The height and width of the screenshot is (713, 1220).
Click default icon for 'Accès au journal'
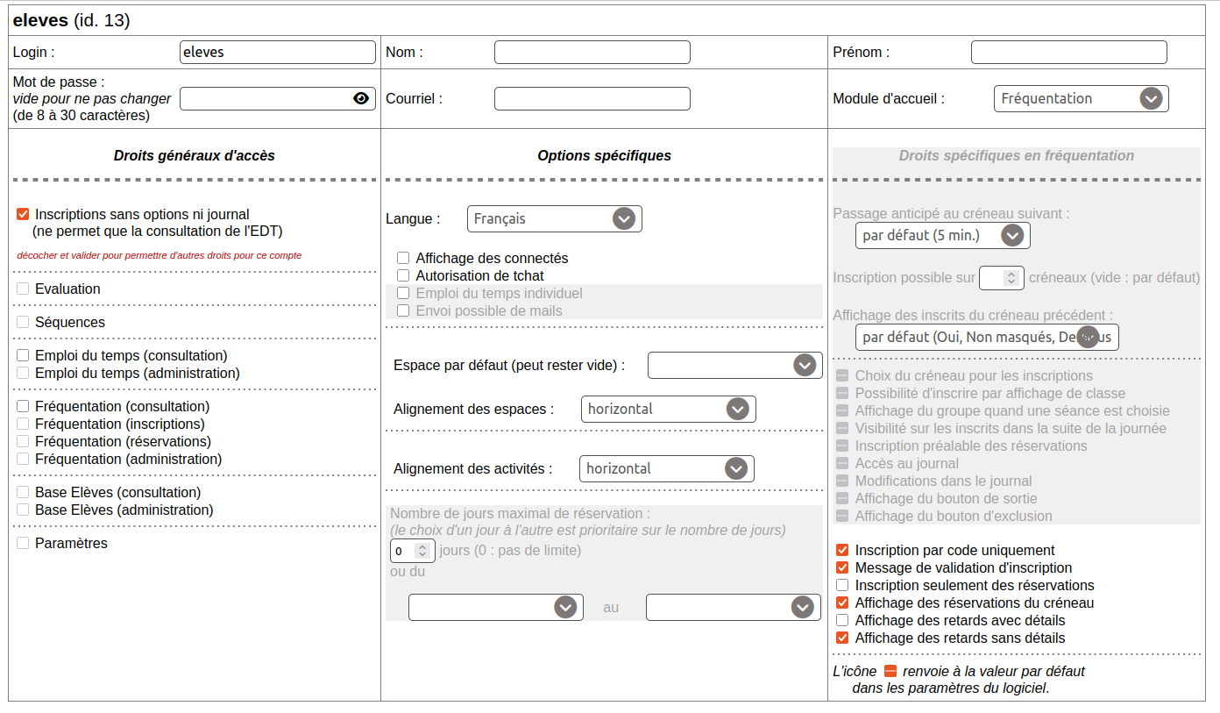tap(842, 464)
